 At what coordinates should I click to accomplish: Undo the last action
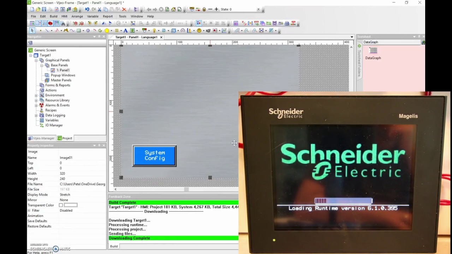click(87, 10)
